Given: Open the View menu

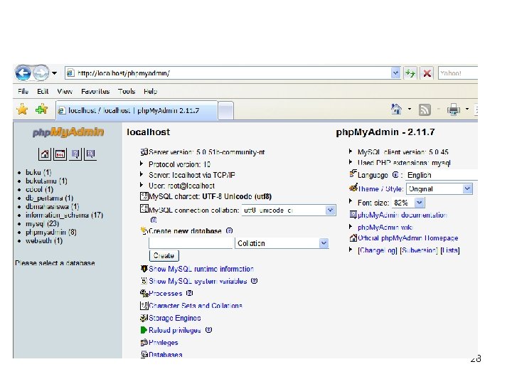Looking at the screenshot, I should pyautogui.click(x=65, y=92).
